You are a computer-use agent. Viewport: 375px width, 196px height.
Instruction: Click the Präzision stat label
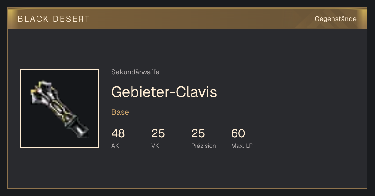(203, 146)
